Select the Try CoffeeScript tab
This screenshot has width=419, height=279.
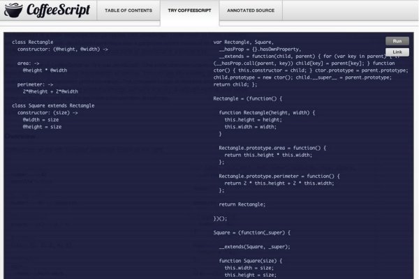[x=189, y=10]
